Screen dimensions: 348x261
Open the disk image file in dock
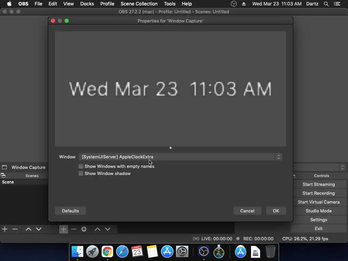click(x=256, y=251)
